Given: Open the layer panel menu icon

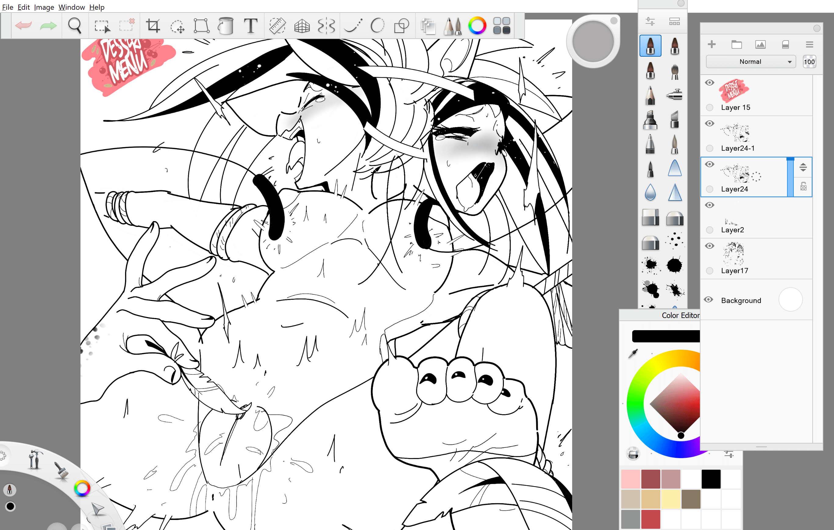Looking at the screenshot, I should click(x=809, y=45).
